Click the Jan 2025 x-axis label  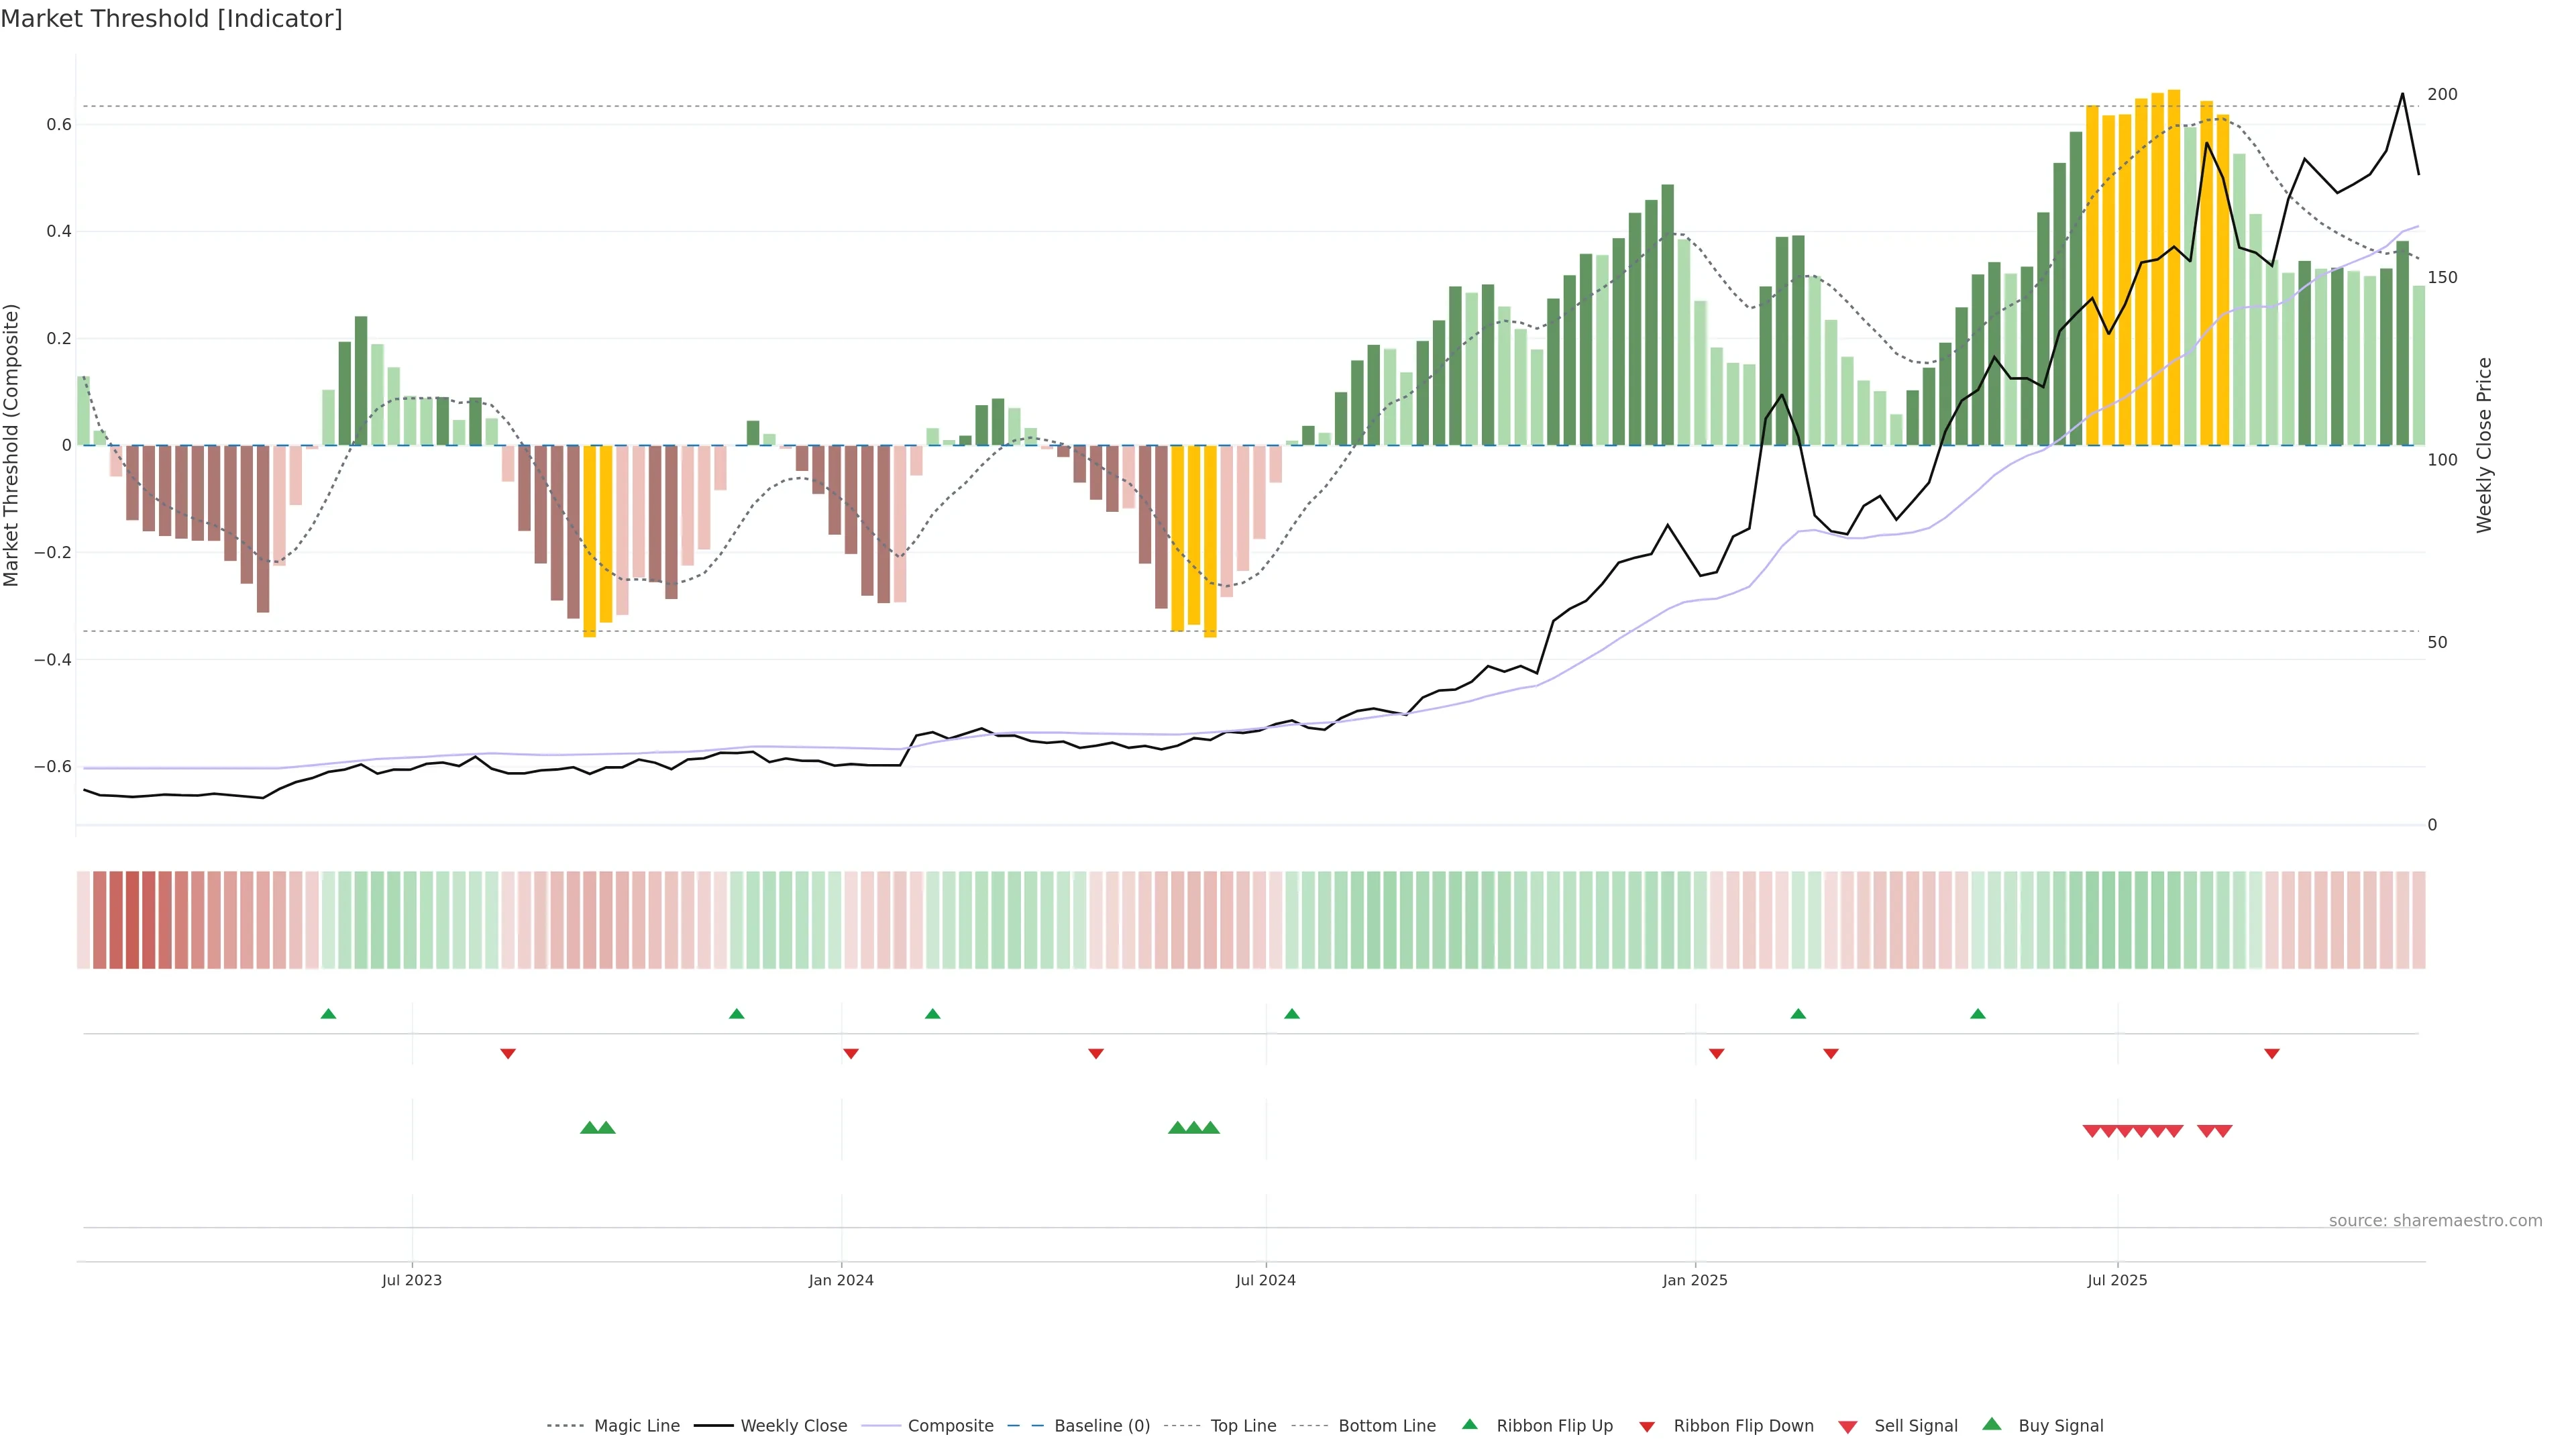point(1695,1280)
